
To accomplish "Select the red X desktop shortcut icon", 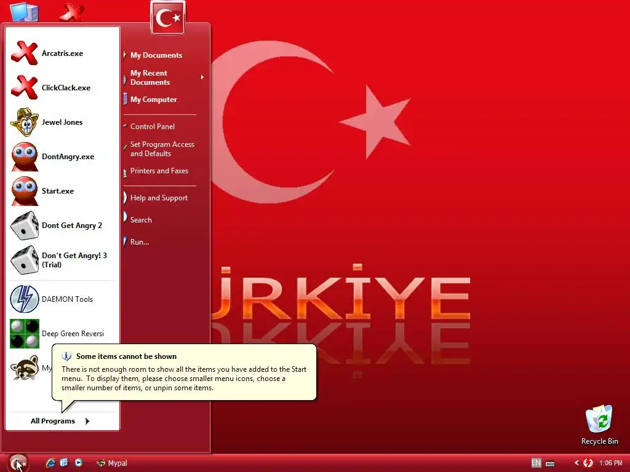I will (x=71, y=12).
